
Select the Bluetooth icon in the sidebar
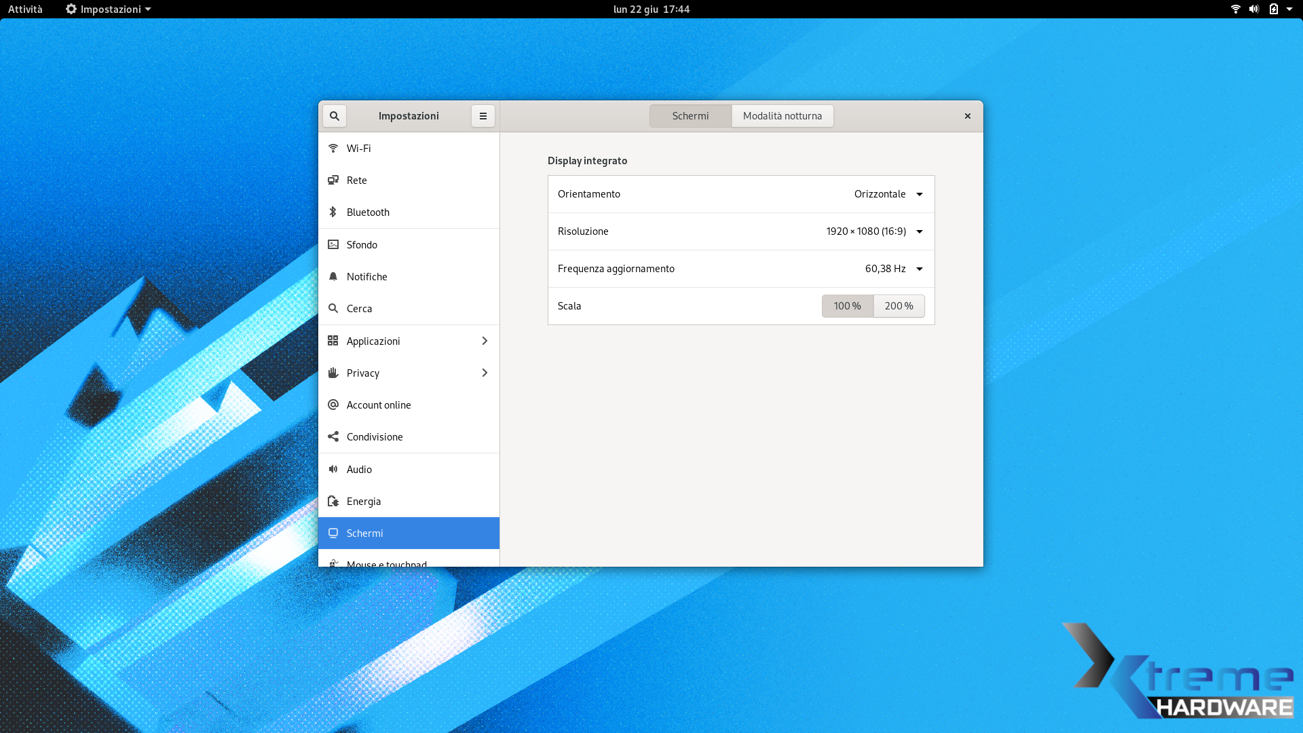pyautogui.click(x=333, y=212)
